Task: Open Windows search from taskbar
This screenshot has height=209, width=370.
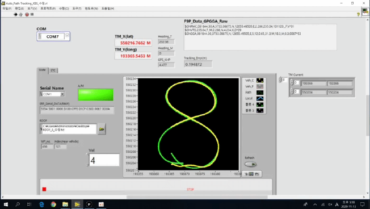Action: pos(18,204)
